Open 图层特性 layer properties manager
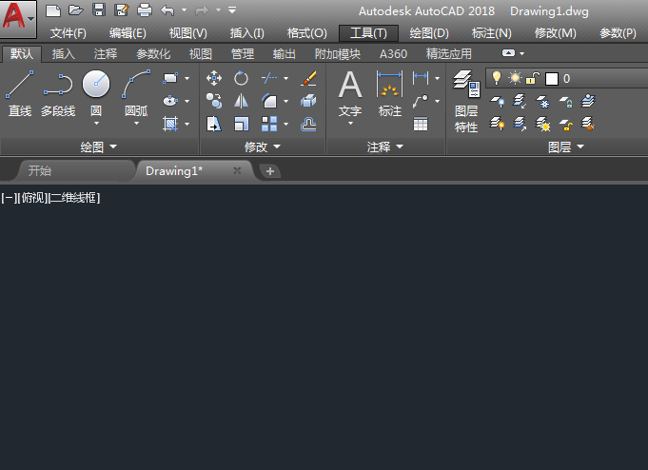Screen dimensions: 648x470 click(x=466, y=101)
